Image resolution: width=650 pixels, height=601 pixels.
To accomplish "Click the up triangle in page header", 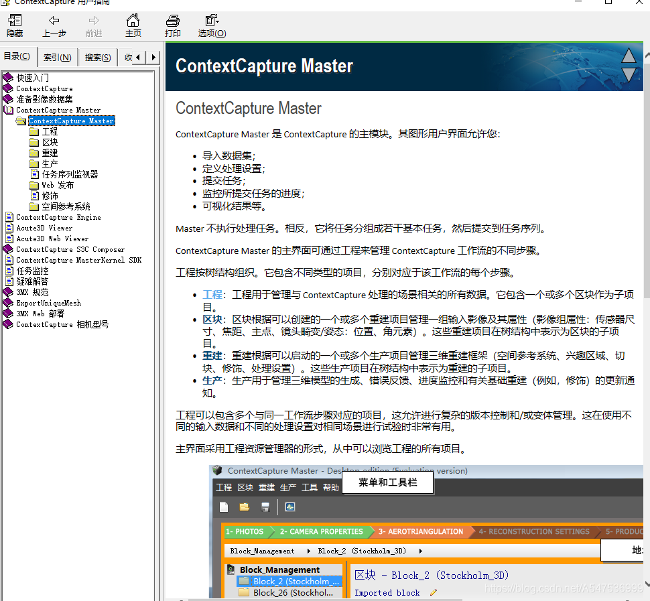I will (x=629, y=56).
